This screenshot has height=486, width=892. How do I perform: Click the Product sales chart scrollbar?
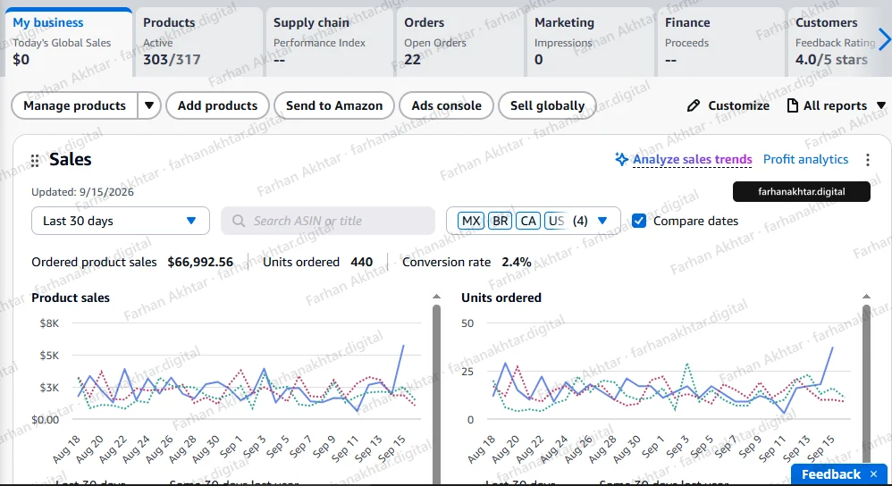click(x=436, y=395)
